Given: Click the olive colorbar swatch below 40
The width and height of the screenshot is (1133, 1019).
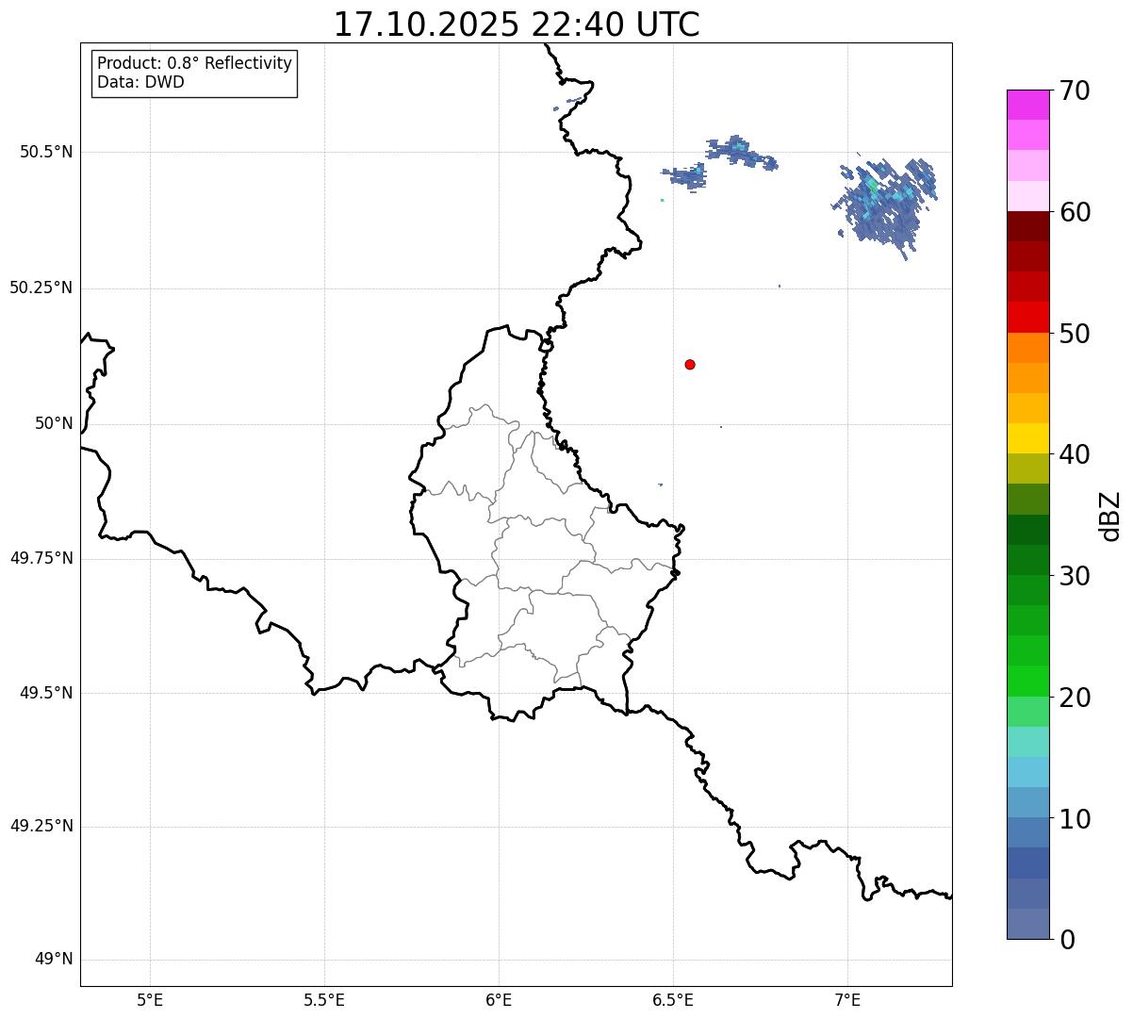Looking at the screenshot, I should (1027, 468).
